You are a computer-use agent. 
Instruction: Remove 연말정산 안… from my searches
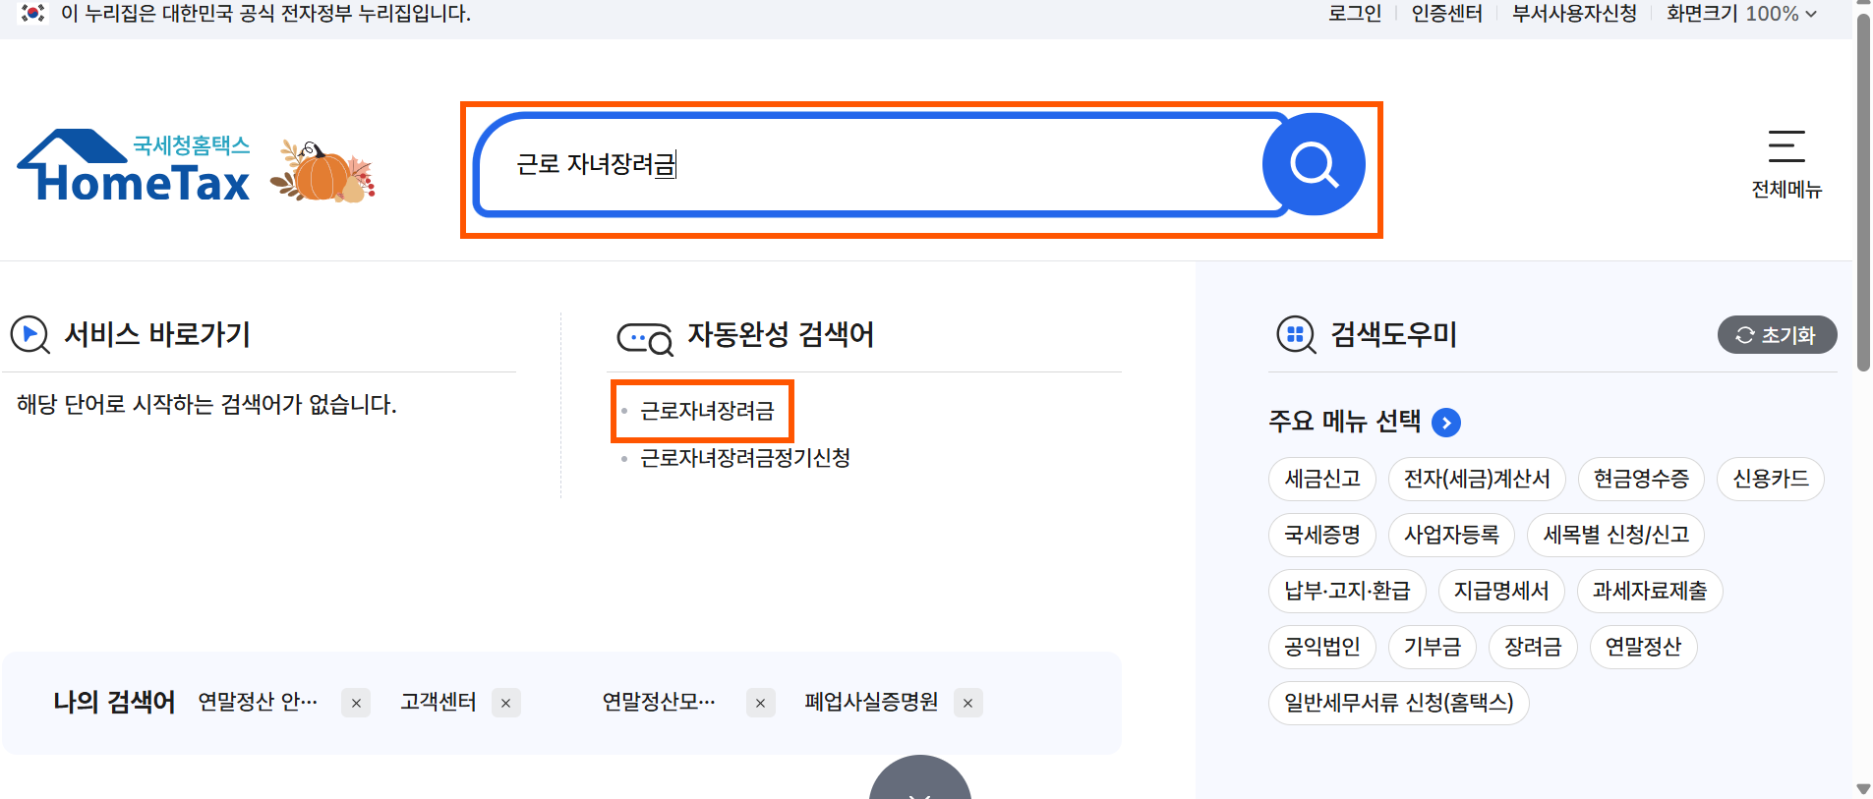[356, 703]
